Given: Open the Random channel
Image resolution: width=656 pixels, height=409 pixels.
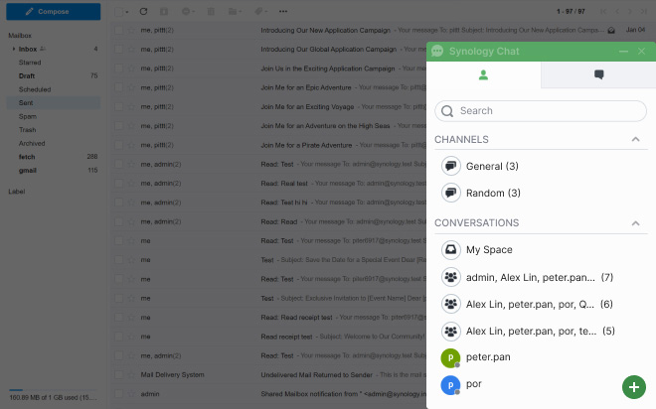Looking at the screenshot, I should 492,193.
